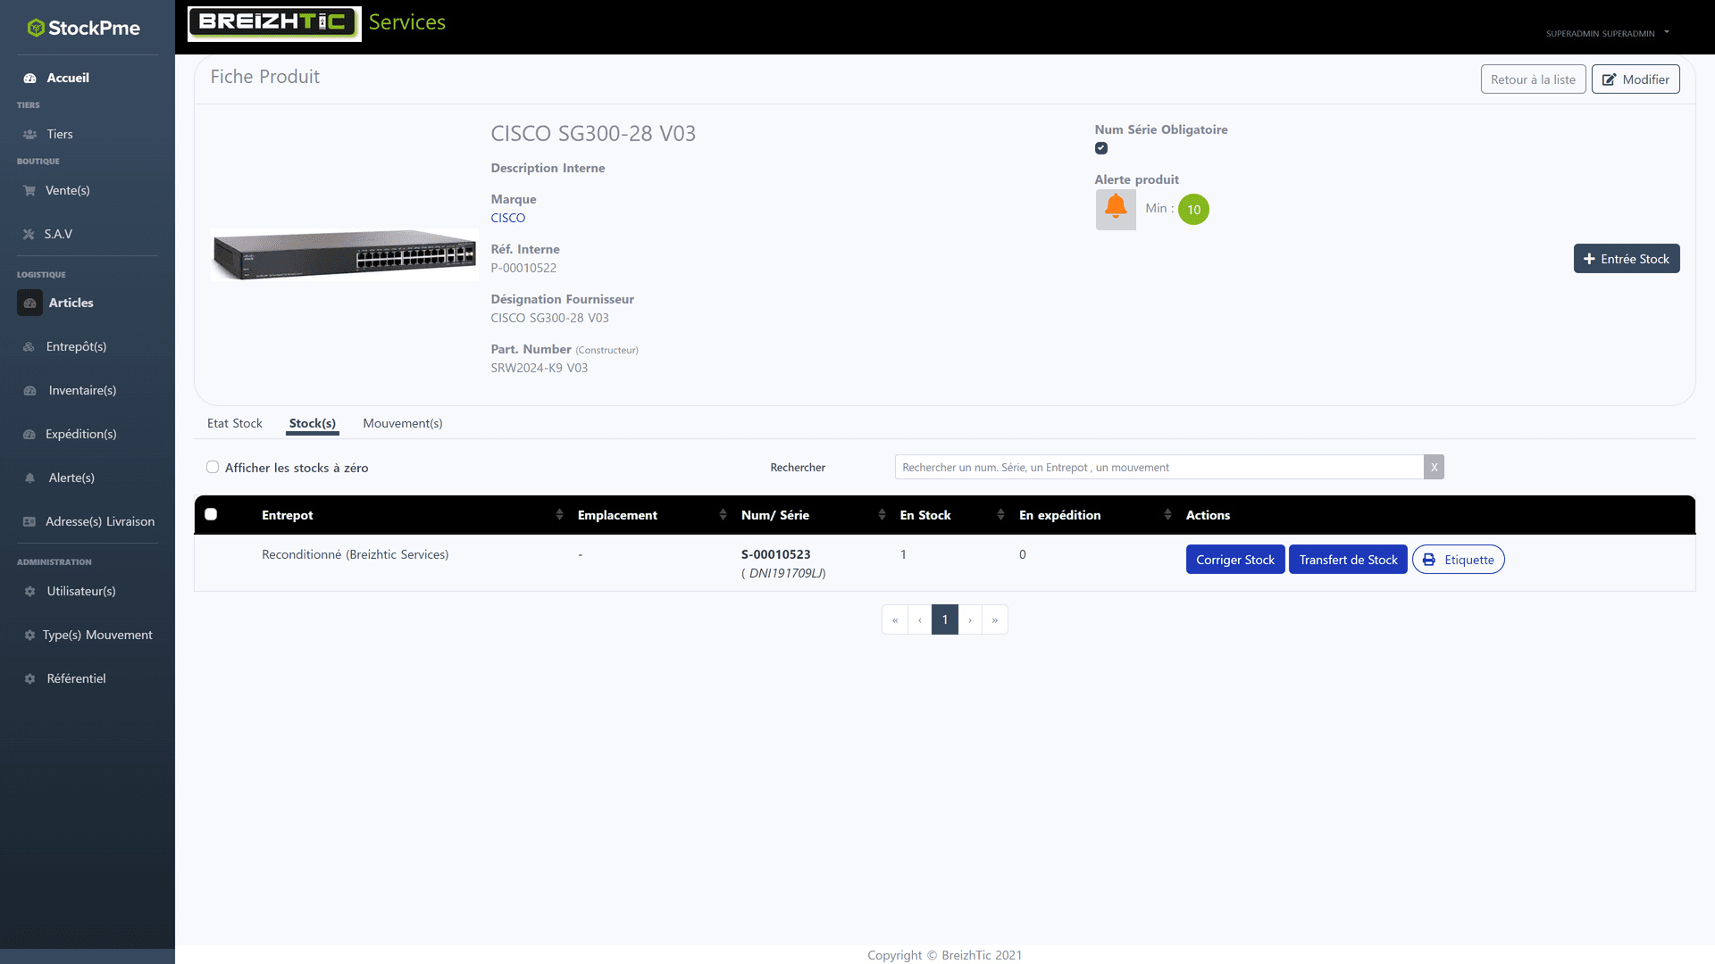Open S.A.V tools icon
This screenshot has height=964, width=1715.
coord(29,235)
